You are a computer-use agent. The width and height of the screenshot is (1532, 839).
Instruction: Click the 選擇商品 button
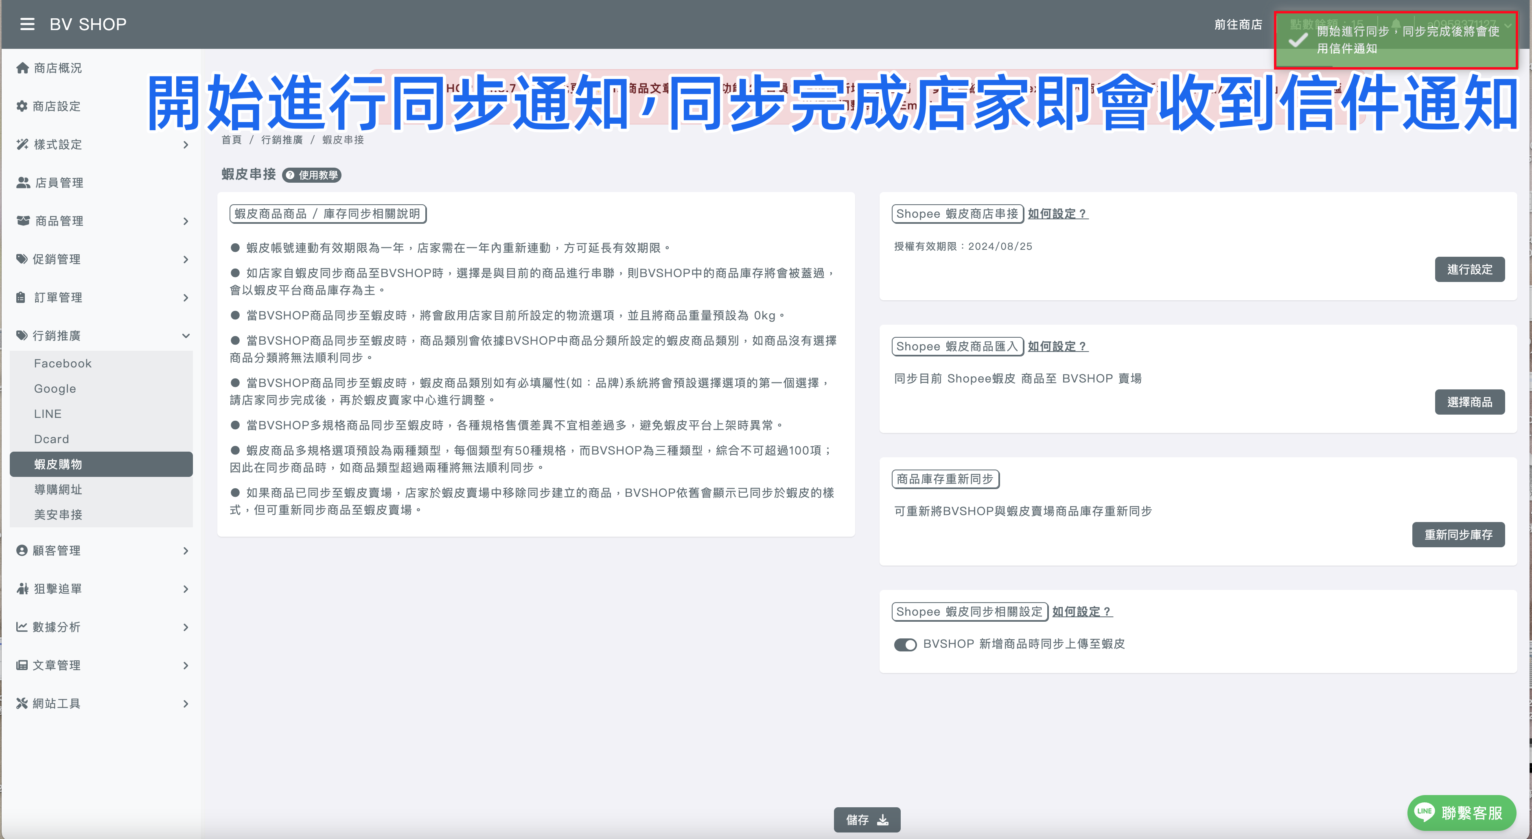(x=1470, y=402)
